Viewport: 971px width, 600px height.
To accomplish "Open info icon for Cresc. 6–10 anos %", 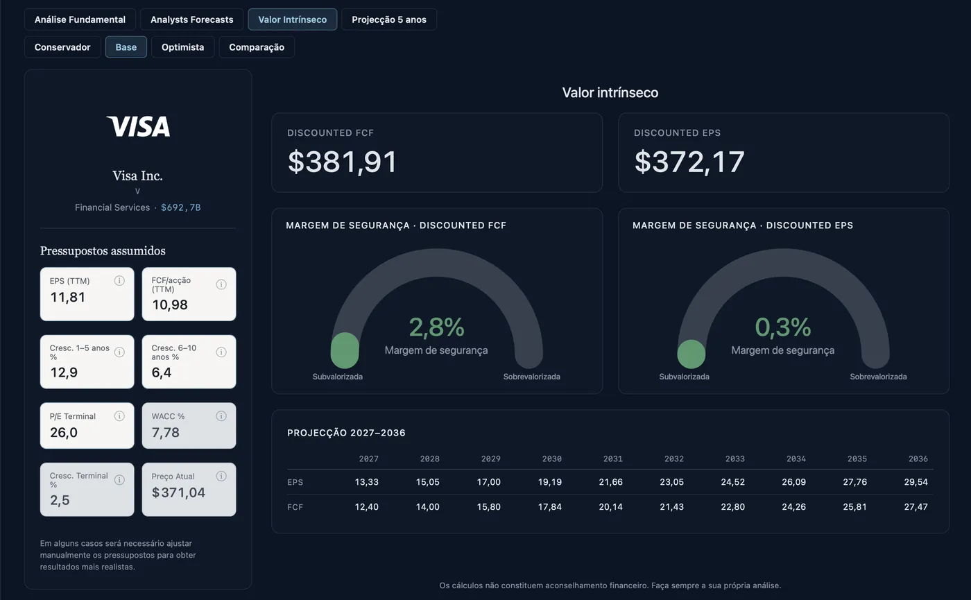I will [221, 352].
